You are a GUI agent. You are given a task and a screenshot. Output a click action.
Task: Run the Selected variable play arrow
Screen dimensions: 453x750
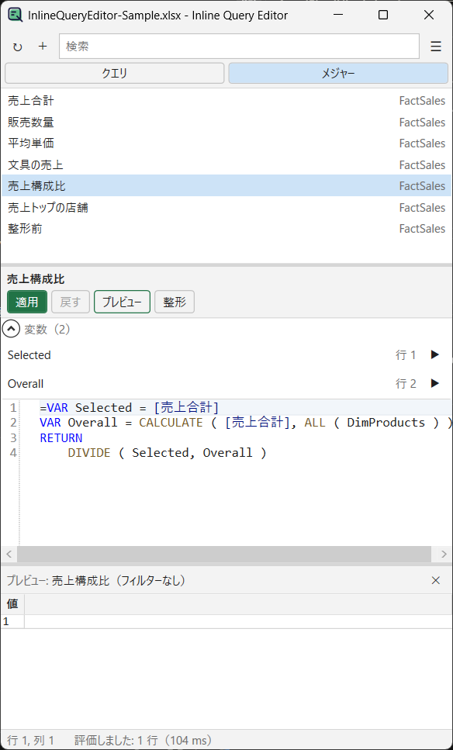435,355
